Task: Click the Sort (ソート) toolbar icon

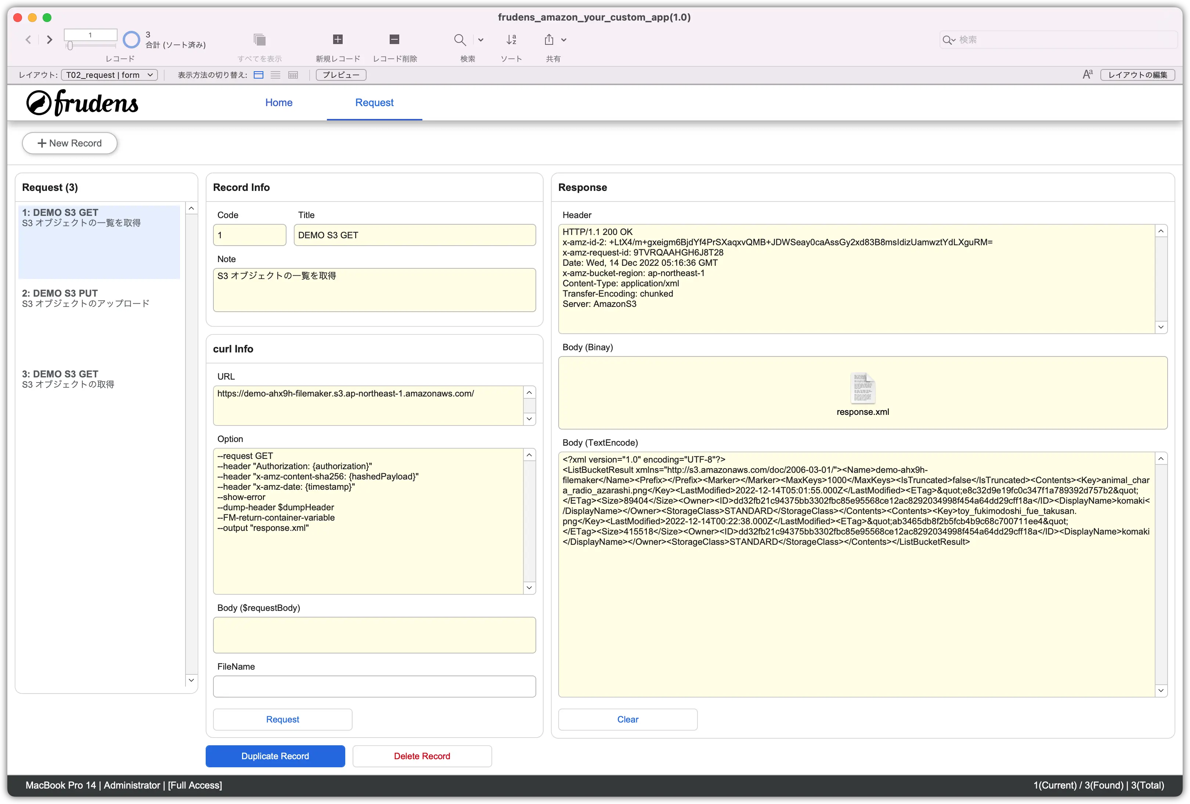Action: coord(511,39)
